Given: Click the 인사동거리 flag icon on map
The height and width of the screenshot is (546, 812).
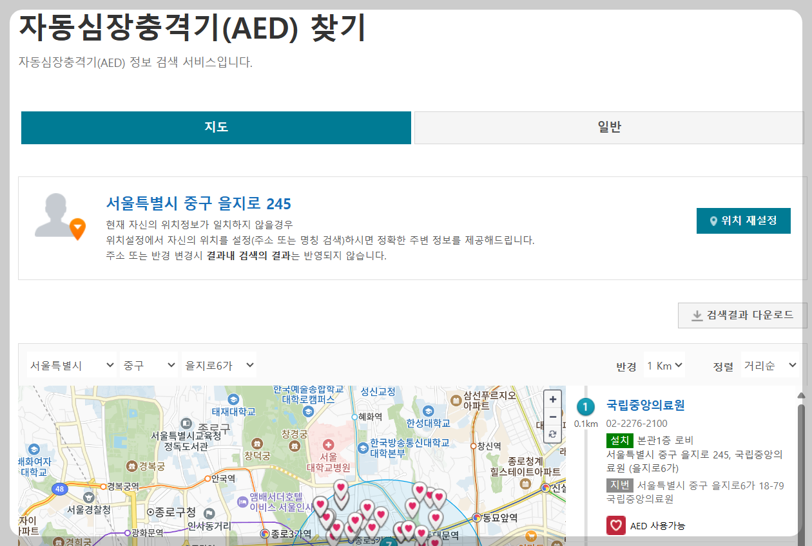Looking at the screenshot, I should [x=209, y=514].
